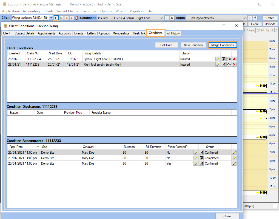Click redo arrow icon for claim 11112233

229,65
